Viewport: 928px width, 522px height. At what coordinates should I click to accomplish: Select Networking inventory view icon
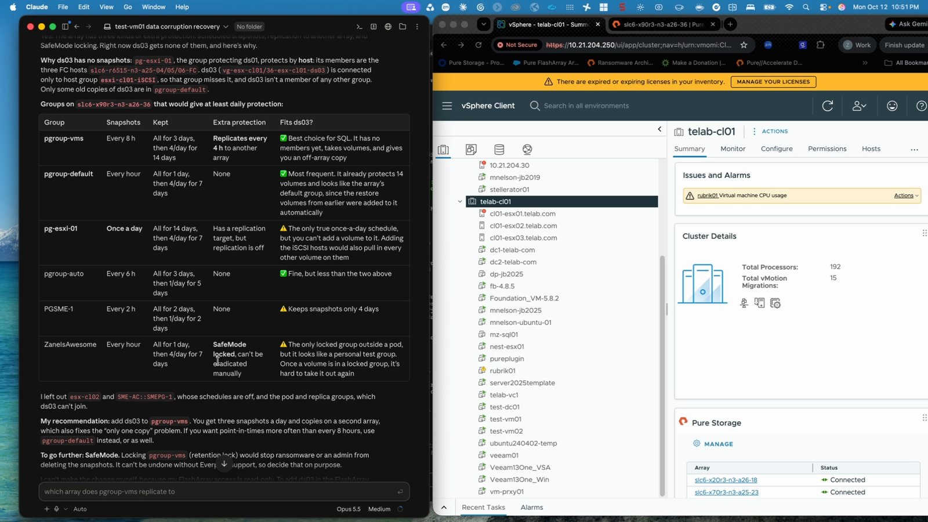(527, 150)
